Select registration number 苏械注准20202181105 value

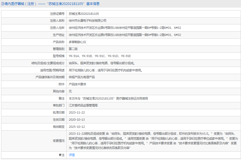pyautogui.click(x=84, y=14)
